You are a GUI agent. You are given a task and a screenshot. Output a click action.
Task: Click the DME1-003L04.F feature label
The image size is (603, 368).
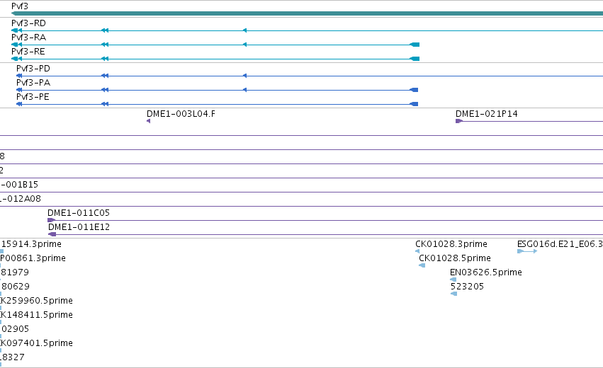pos(181,114)
